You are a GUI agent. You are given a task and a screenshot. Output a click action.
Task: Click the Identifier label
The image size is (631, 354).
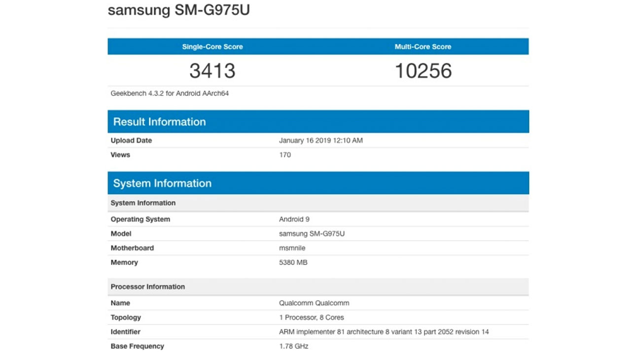(x=125, y=332)
